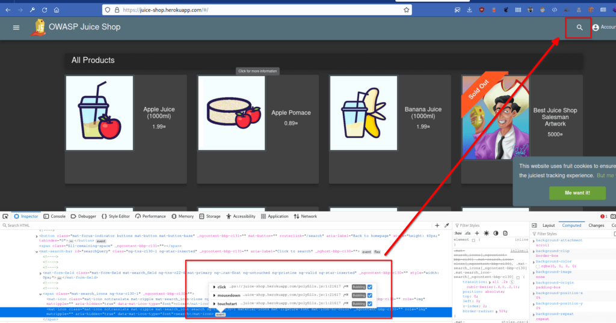The height and width of the screenshot is (323, 616).
Task: Click the browser home icon
Action: (x=56, y=10)
